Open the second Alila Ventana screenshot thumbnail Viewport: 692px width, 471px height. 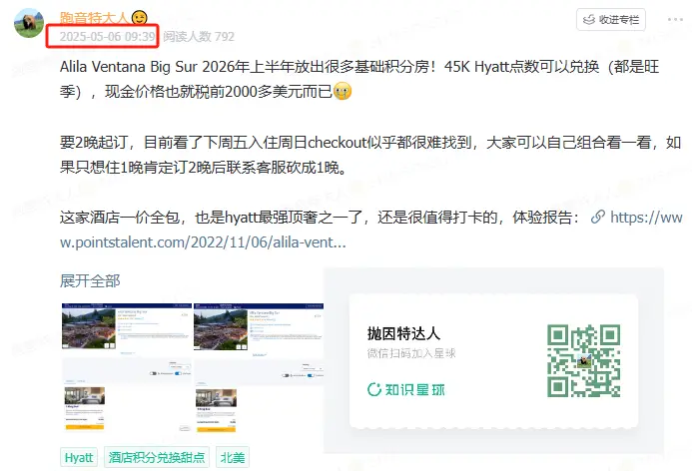pyautogui.click(x=259, y=368)
